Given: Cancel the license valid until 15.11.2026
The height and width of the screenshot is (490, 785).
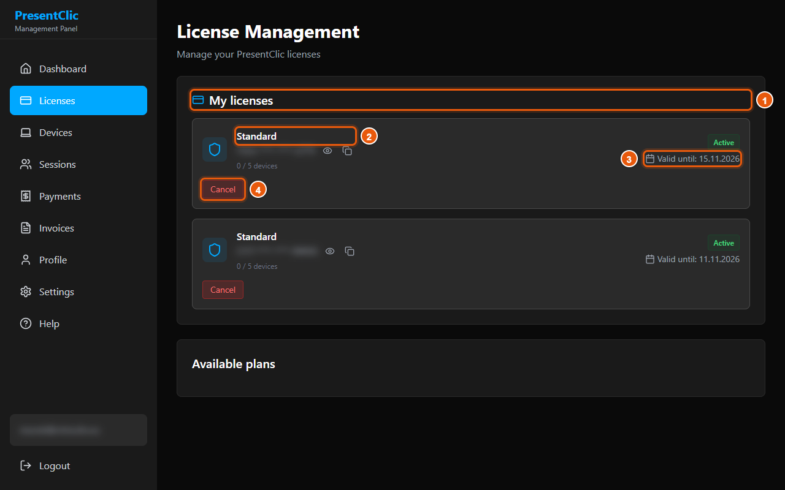Looking at the screenshot, I should tap(223, 189).
